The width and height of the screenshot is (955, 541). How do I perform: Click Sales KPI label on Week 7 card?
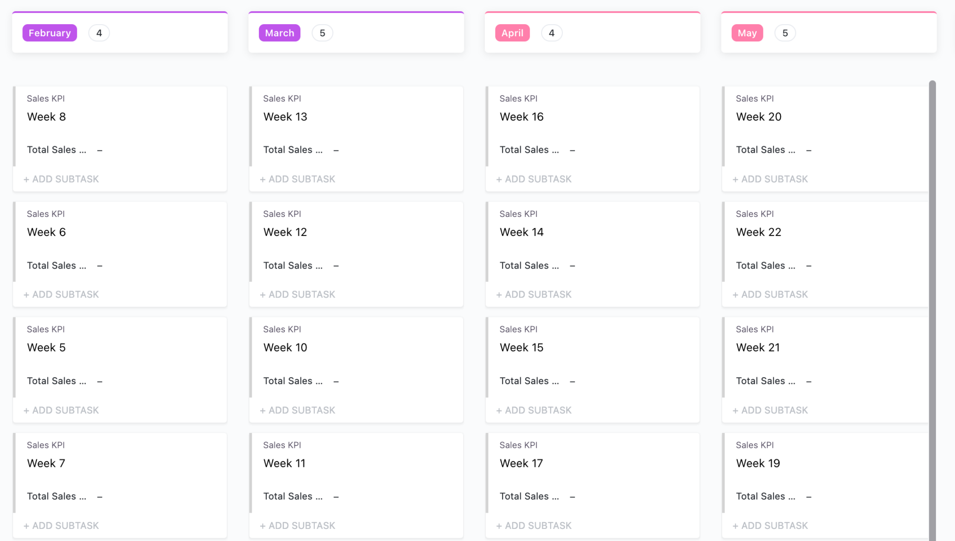point(46,445)
